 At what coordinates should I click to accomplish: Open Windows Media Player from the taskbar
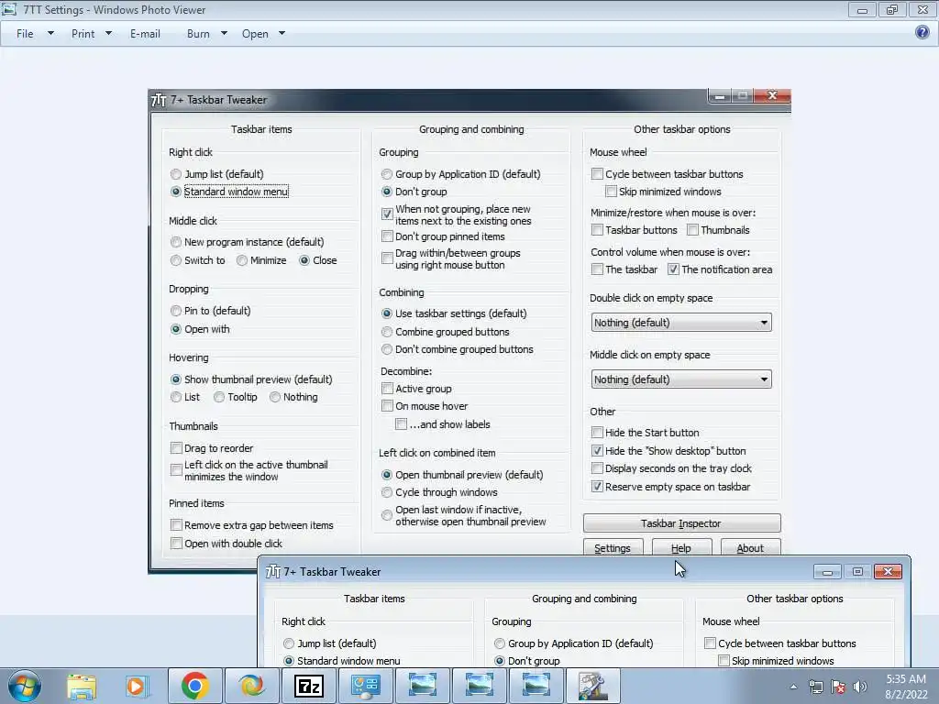[x=137, y=686]
